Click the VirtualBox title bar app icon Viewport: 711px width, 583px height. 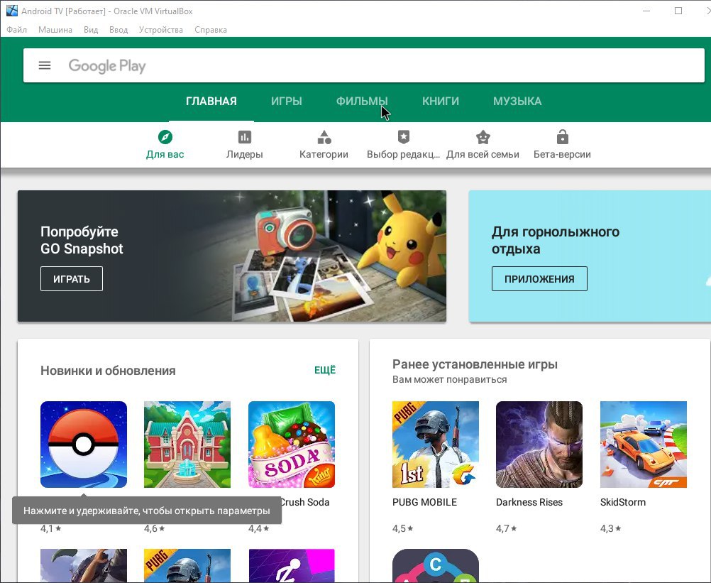point(12,11)
